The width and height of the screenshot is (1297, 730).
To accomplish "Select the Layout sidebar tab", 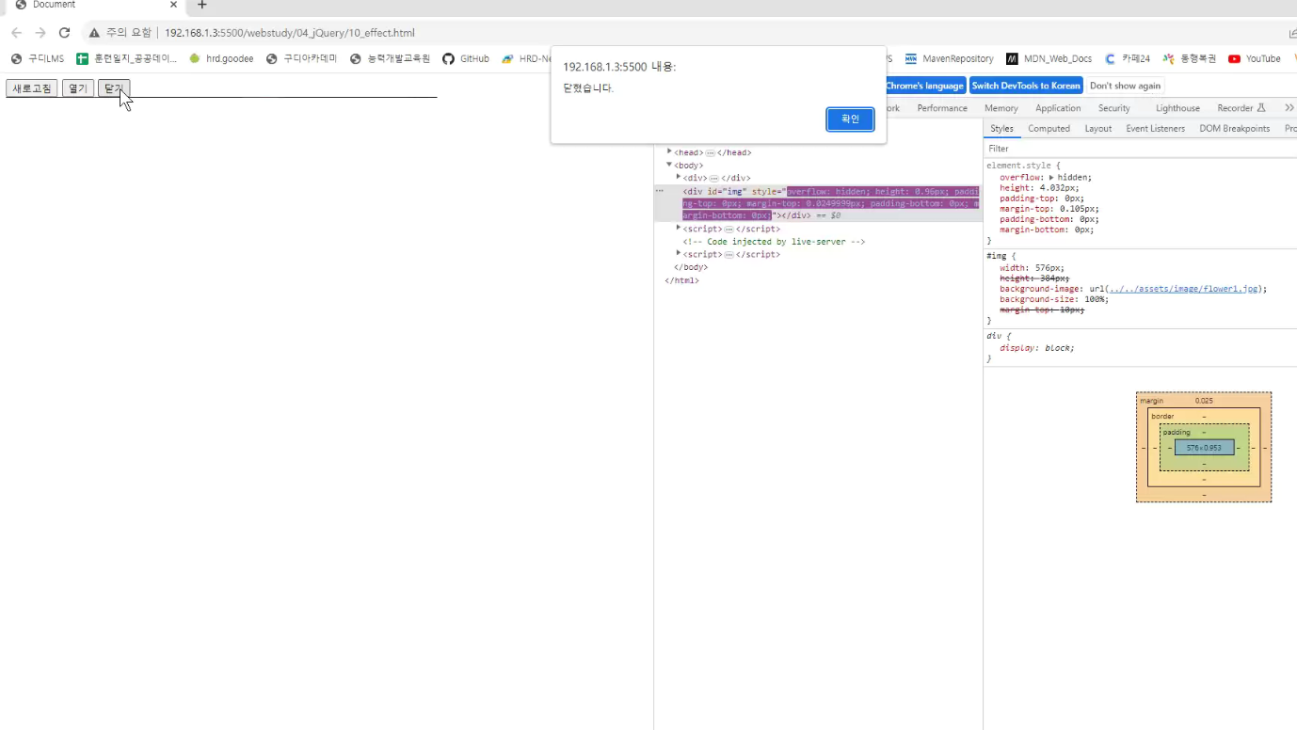I will [1097, 129].
